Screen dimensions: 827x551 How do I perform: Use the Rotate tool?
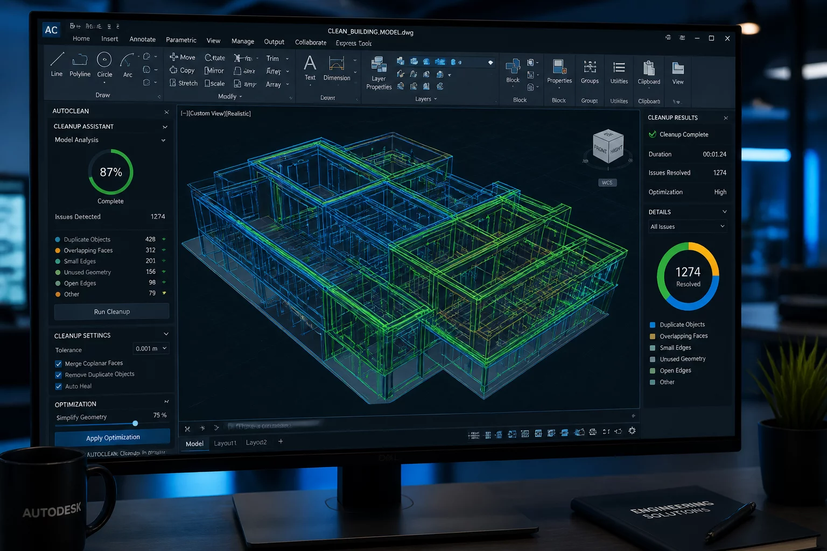[x=215, y=58]
